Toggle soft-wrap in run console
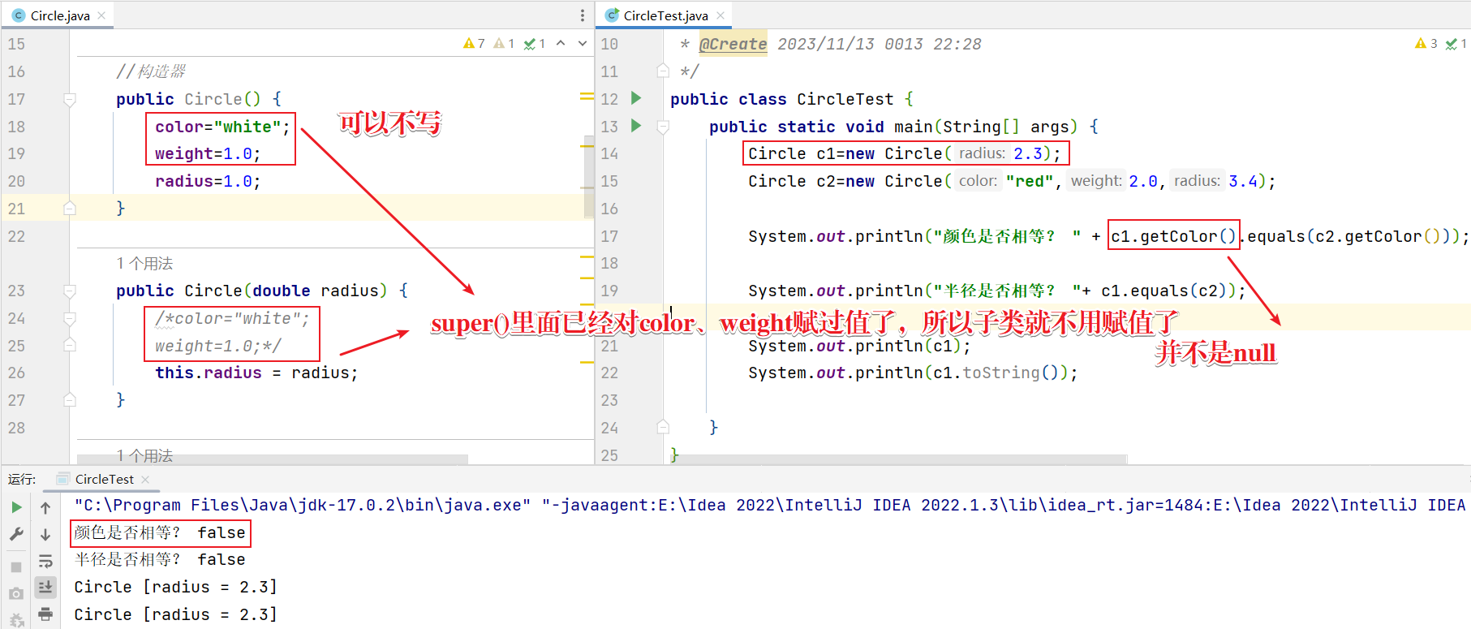1471x629 pixels. 45,561
